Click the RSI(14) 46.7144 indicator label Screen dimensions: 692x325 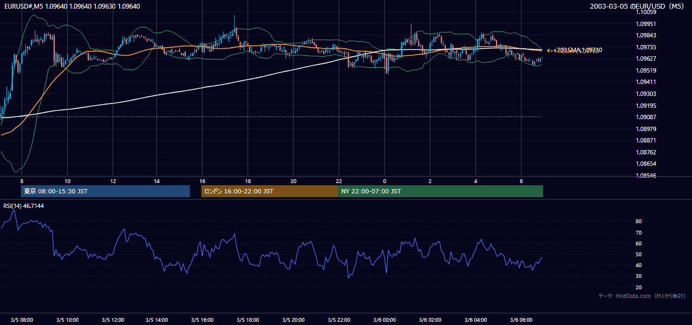23,206
